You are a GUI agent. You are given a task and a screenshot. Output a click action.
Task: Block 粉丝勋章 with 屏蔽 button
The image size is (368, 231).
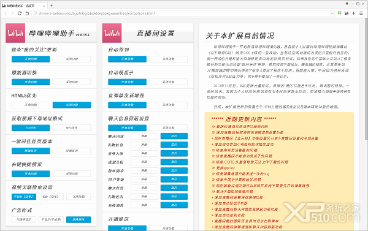click(x=144, y=171)
